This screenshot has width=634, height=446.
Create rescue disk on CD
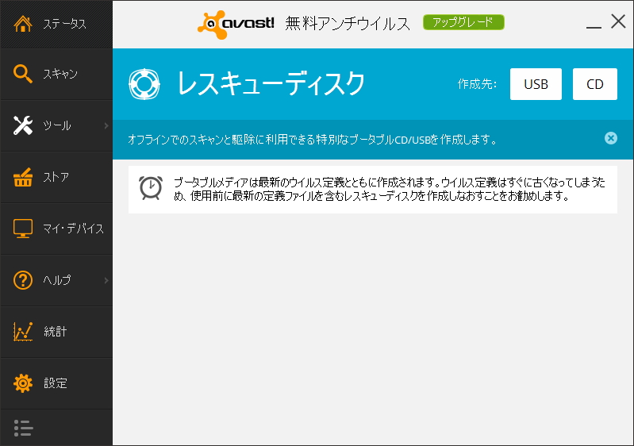click(x=595, y=84)
